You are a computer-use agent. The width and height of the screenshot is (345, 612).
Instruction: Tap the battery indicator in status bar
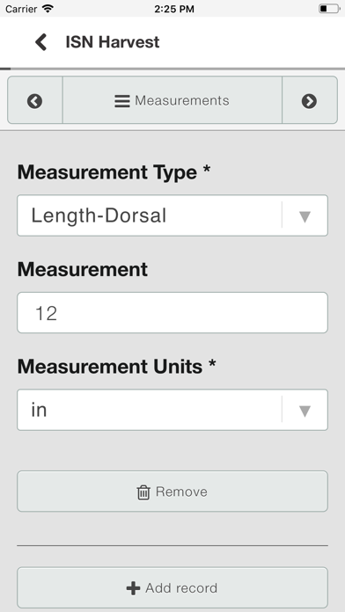(329, 8)
